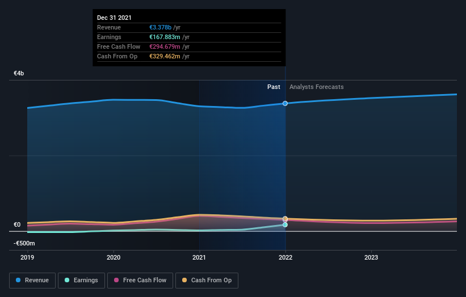
Task: Click the 2020 x-axis label
Action: [x=114, y=257]
